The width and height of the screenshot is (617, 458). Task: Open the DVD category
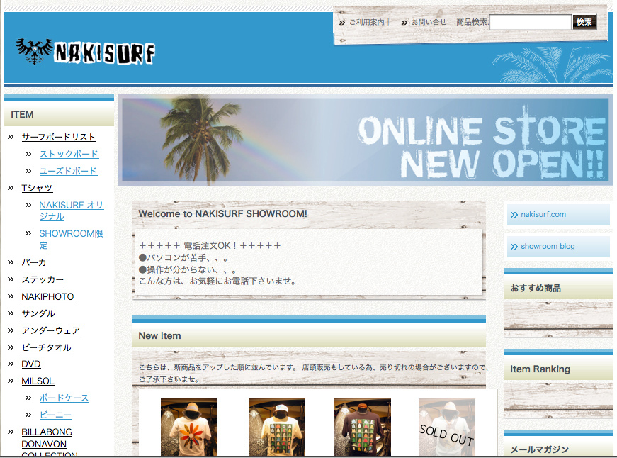pyautogui.click(x=31, y=364)
